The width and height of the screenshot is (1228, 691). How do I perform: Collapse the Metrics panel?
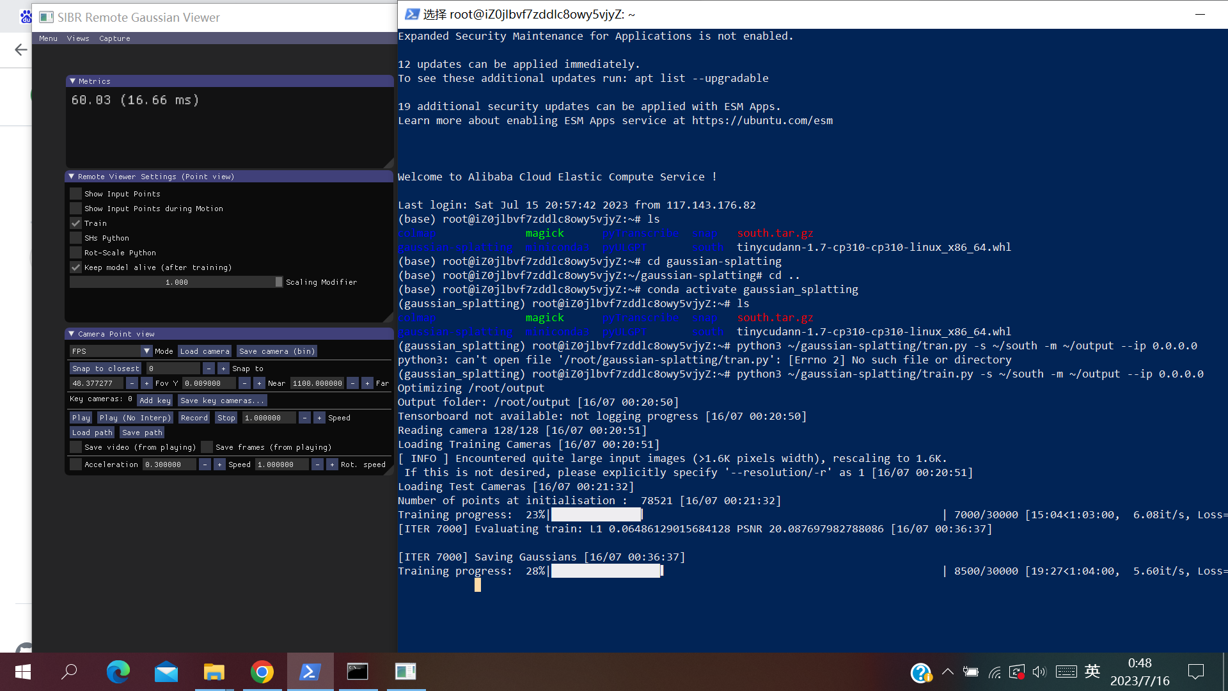point(72,81)
